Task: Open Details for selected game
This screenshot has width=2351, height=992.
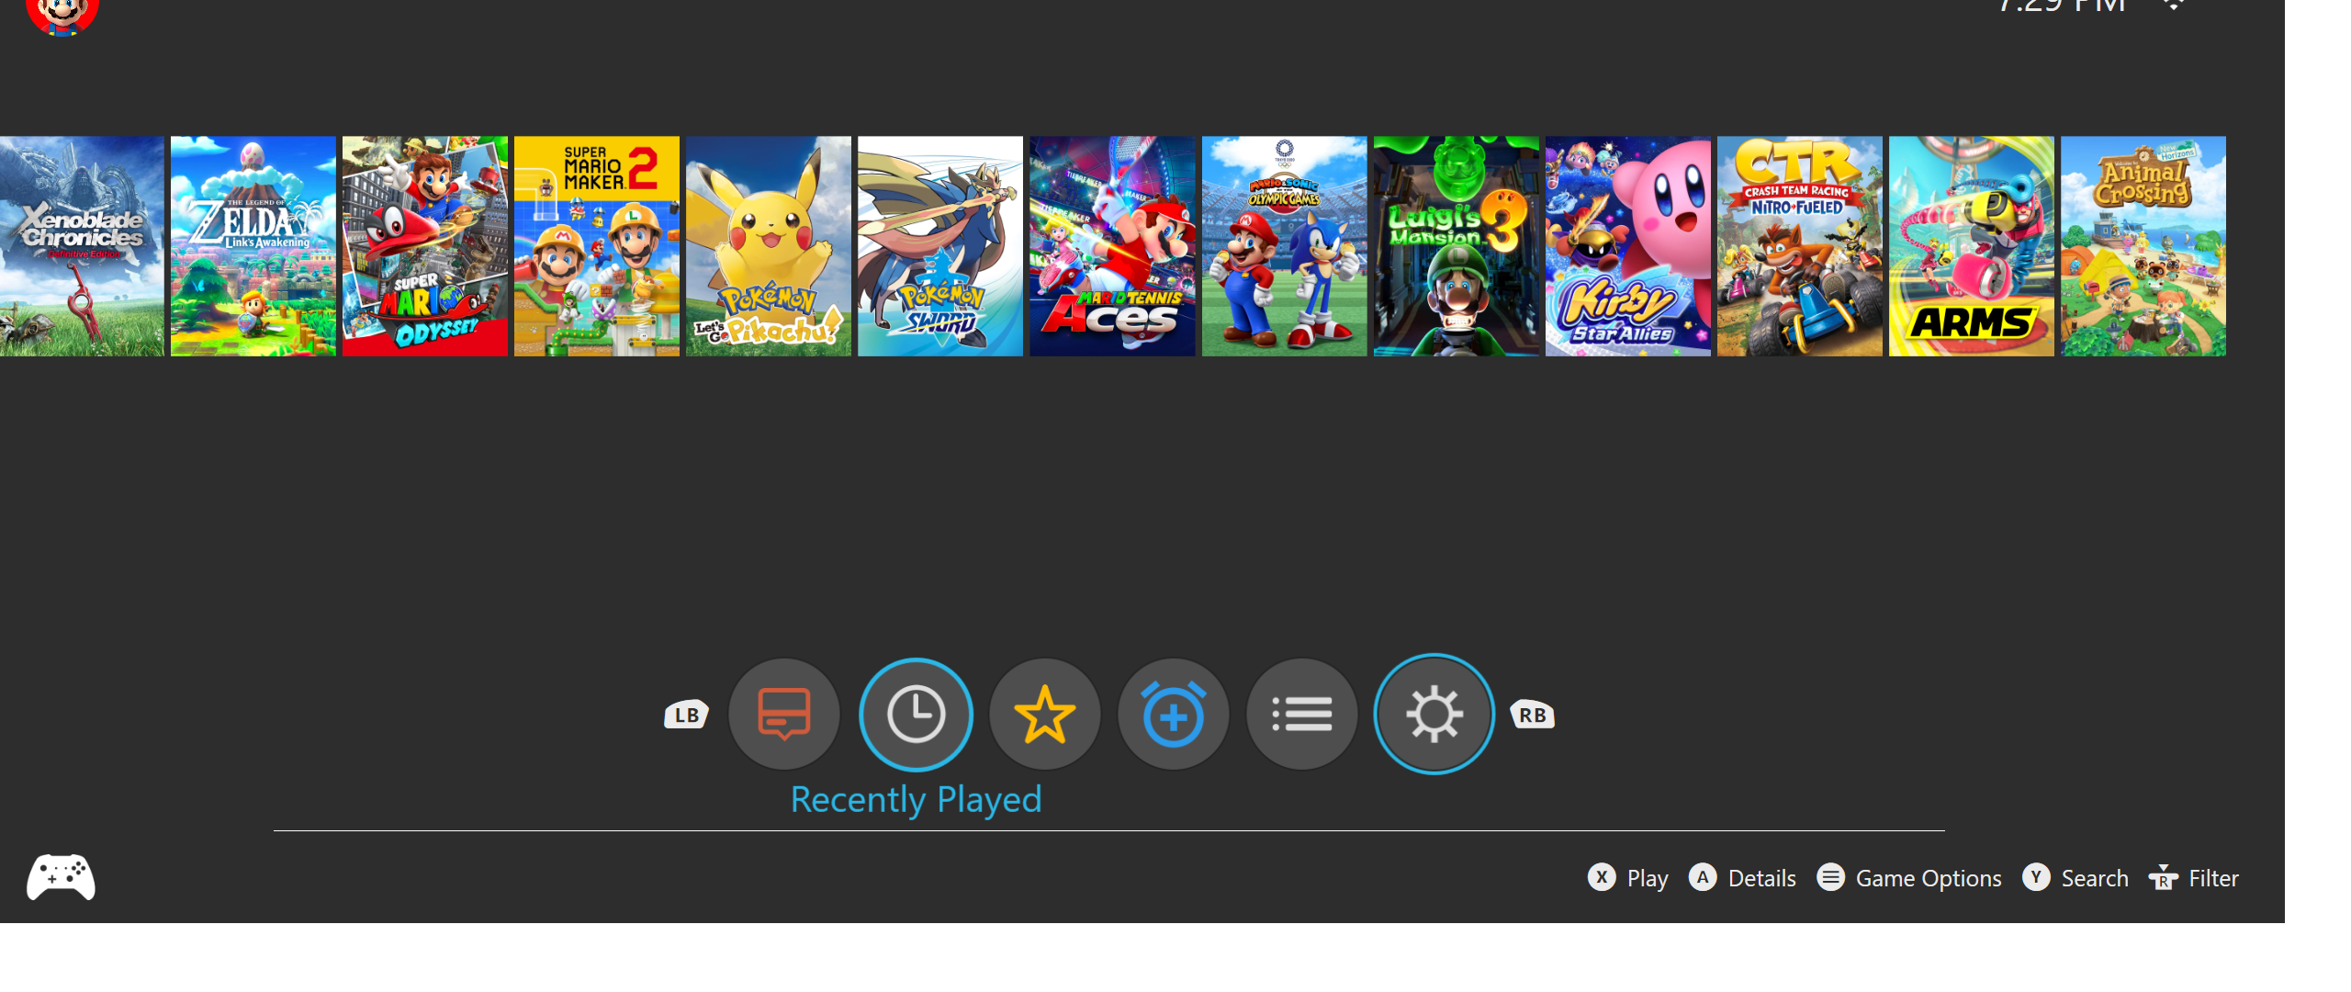Action: click(1743, 878)
